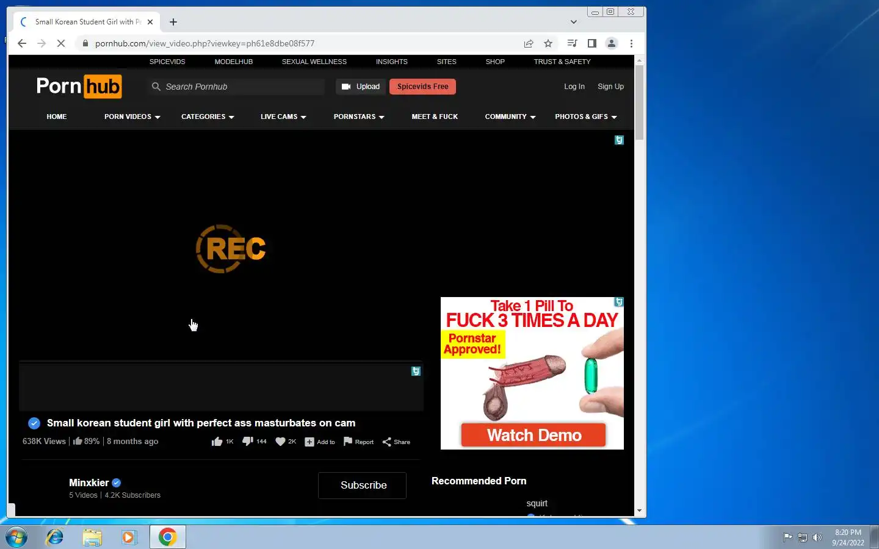Open the TRUST & SAFETY top link
Viewport: 879px width, 549px height.
click(562, 62)
